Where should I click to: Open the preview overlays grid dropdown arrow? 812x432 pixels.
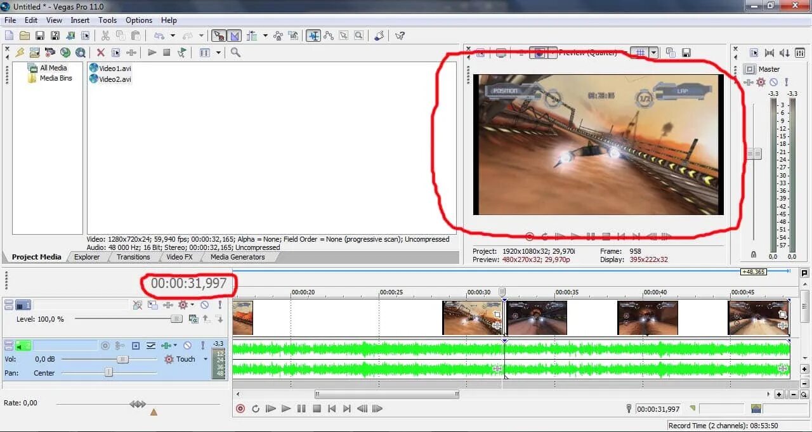[653, 53]
